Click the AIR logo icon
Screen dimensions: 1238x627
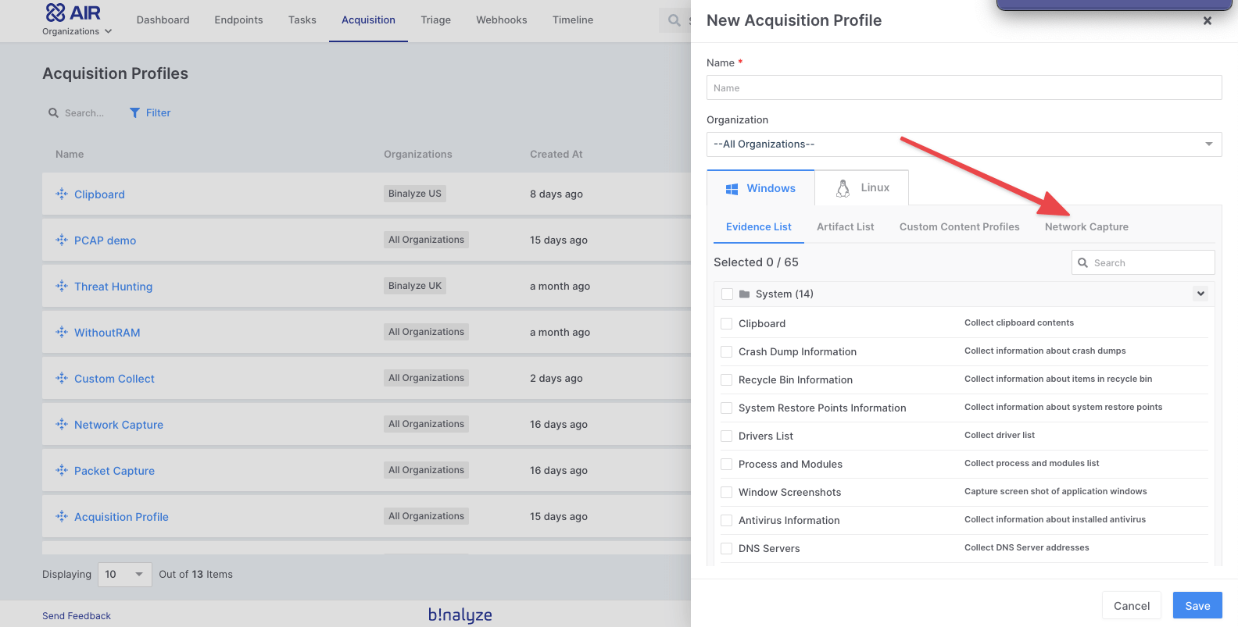[x=55, y=12]
